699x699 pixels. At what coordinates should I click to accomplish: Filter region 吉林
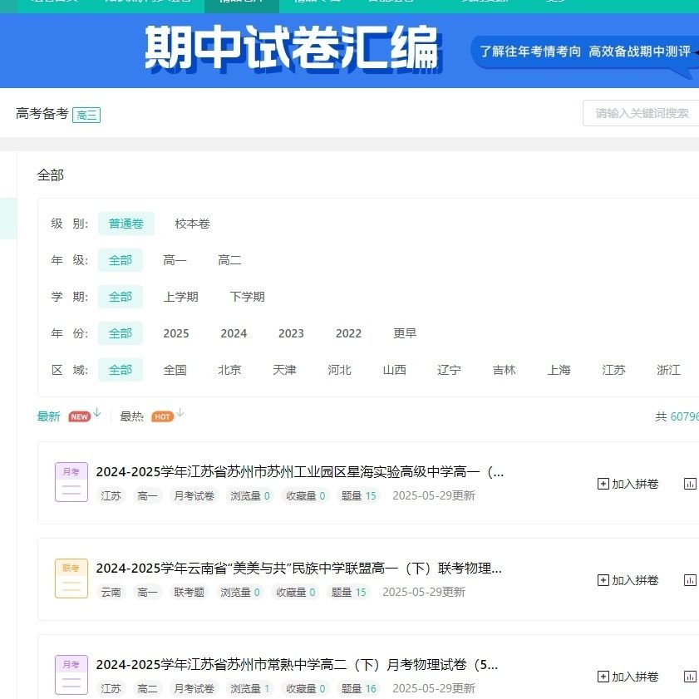505,370
